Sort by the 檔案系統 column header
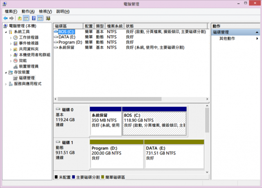 115,26
